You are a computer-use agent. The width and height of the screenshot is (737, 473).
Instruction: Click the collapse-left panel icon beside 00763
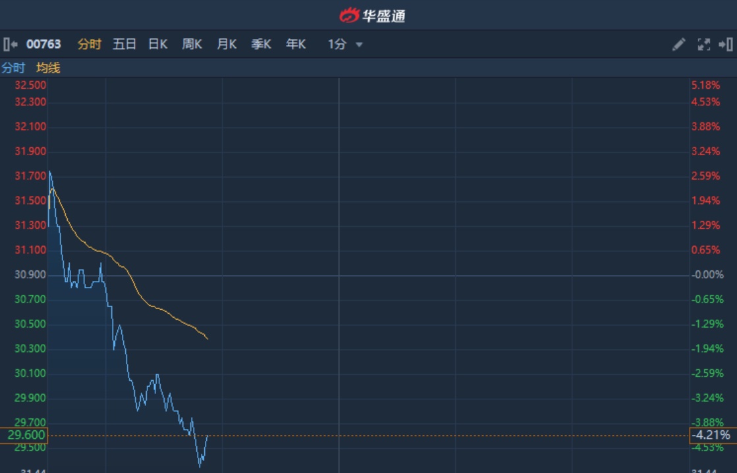[10, 44]
